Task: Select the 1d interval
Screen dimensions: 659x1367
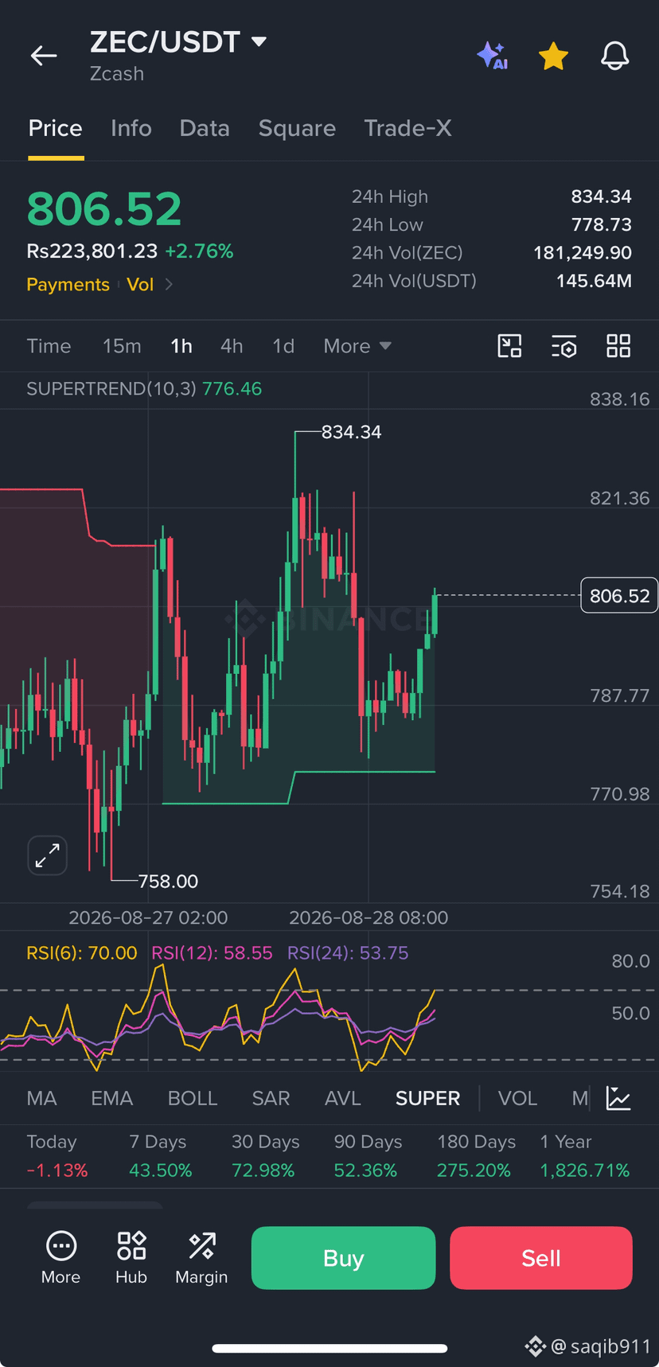Action: (x=283, y=346)
